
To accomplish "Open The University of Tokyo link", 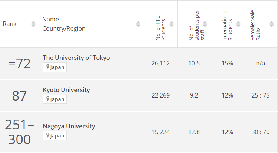I will point(76,58).
